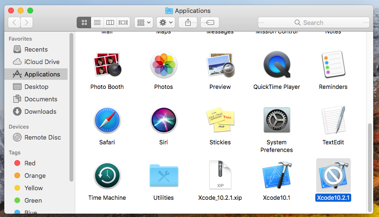
Task: Select the Xcode10.1 app icon
Action: click(277, 175)
